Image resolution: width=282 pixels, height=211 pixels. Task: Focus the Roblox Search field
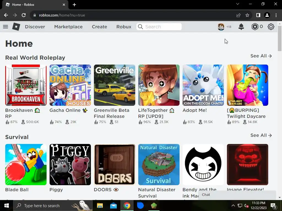click(159, 27)
